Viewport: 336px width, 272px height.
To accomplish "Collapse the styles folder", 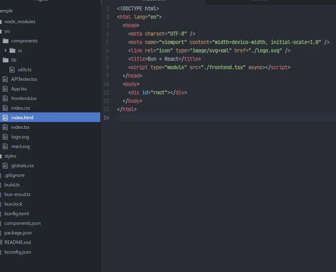I will 10,156.
